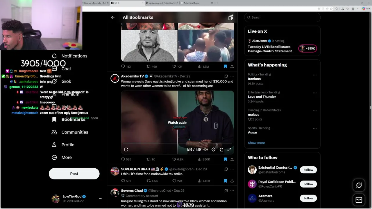Viewport: 372px width, 209px height.
Task: Switch to the zankakurosu on X tab
Action: coord(162,3)
